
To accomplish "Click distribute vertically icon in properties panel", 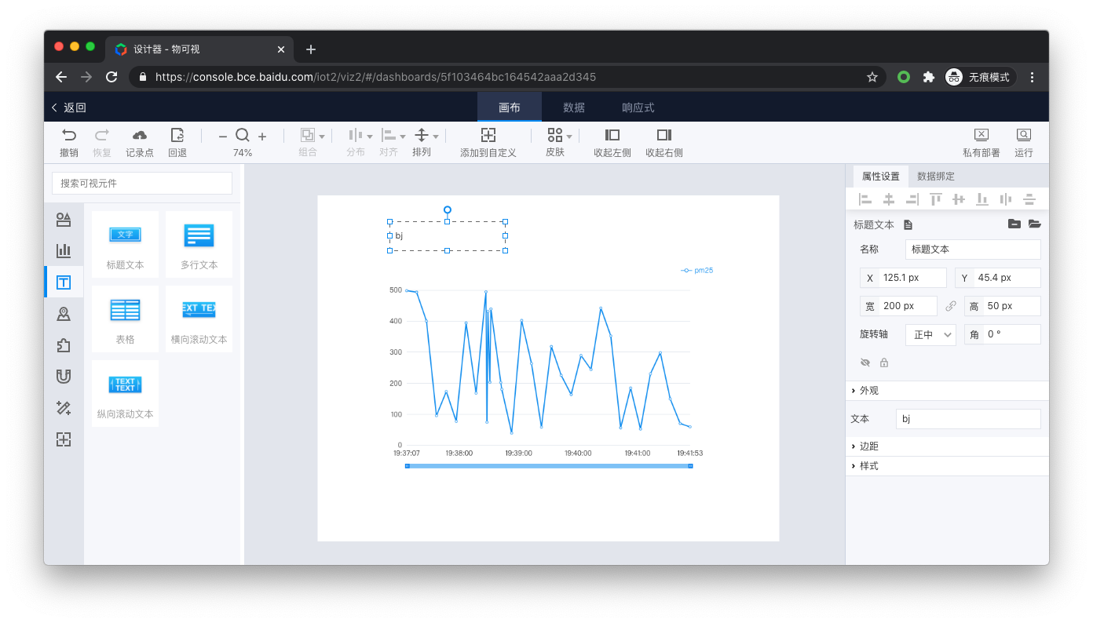I will 1029,199.
